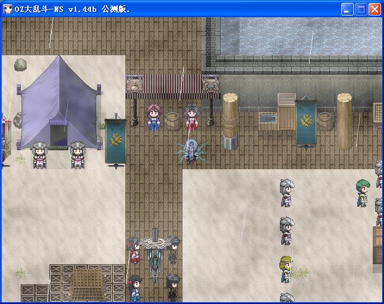Target the blue spider monster
Viewport: 384px width, 304px height.
pos(191,151)
